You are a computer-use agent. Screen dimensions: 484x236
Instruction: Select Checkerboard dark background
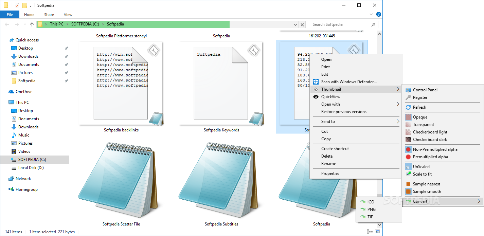point(443,140)
